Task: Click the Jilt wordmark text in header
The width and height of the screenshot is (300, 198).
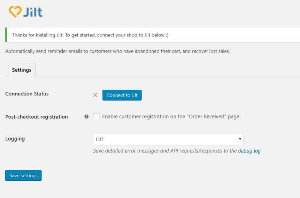Action: pos(33,12)
